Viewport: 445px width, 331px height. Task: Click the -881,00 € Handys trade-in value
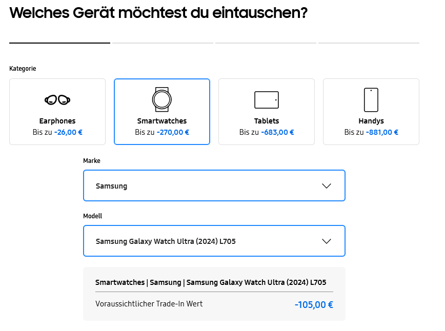coord(382,132)
